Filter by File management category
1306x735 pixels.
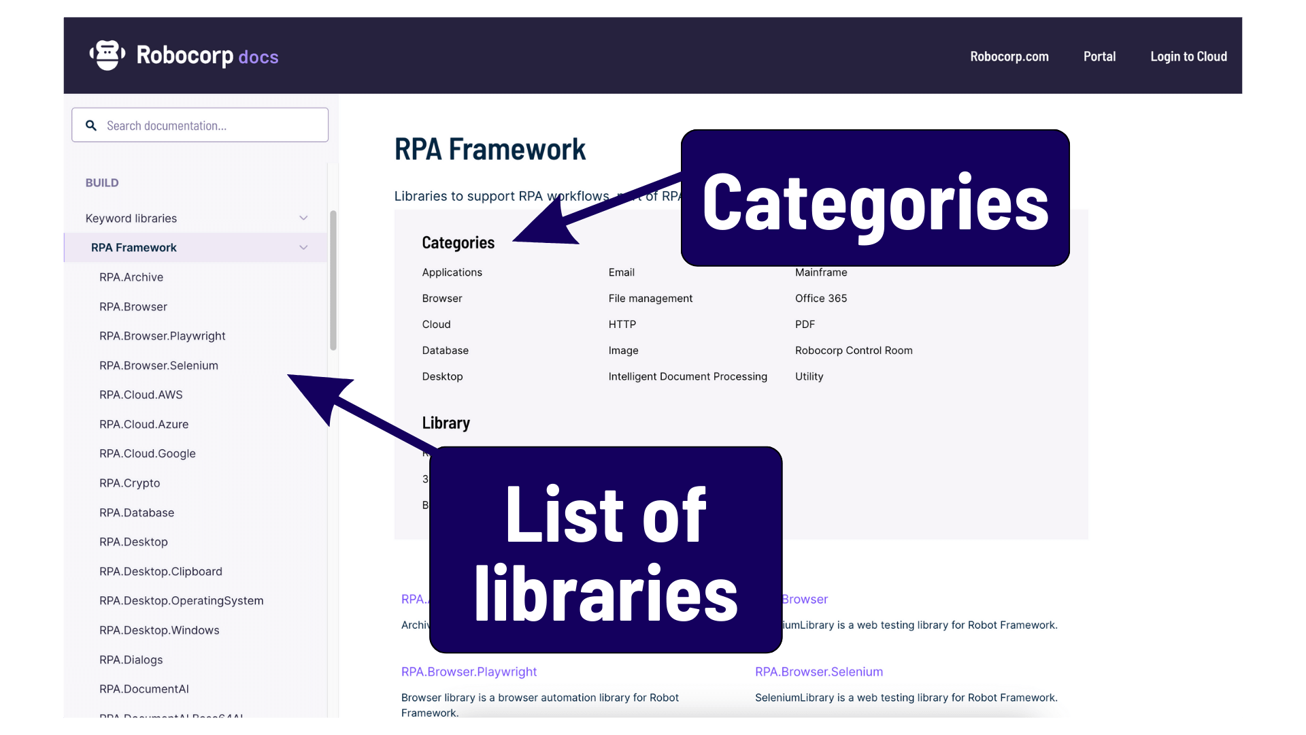click(x=651, y=298)
